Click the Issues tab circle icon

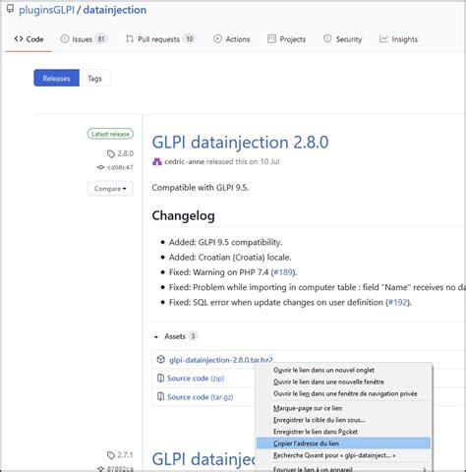65,38
